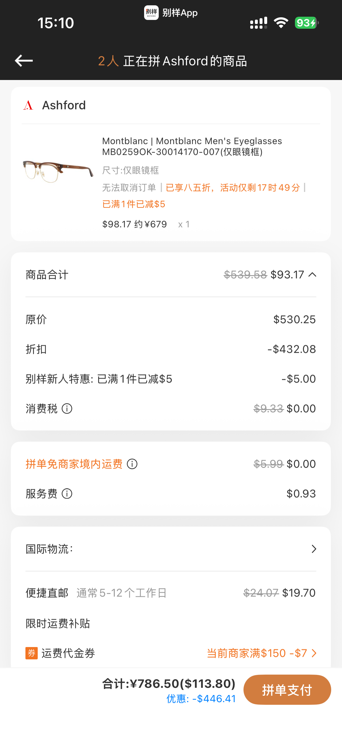Tap info icon beside 拼单免商家境内运费

coord(132,464)
